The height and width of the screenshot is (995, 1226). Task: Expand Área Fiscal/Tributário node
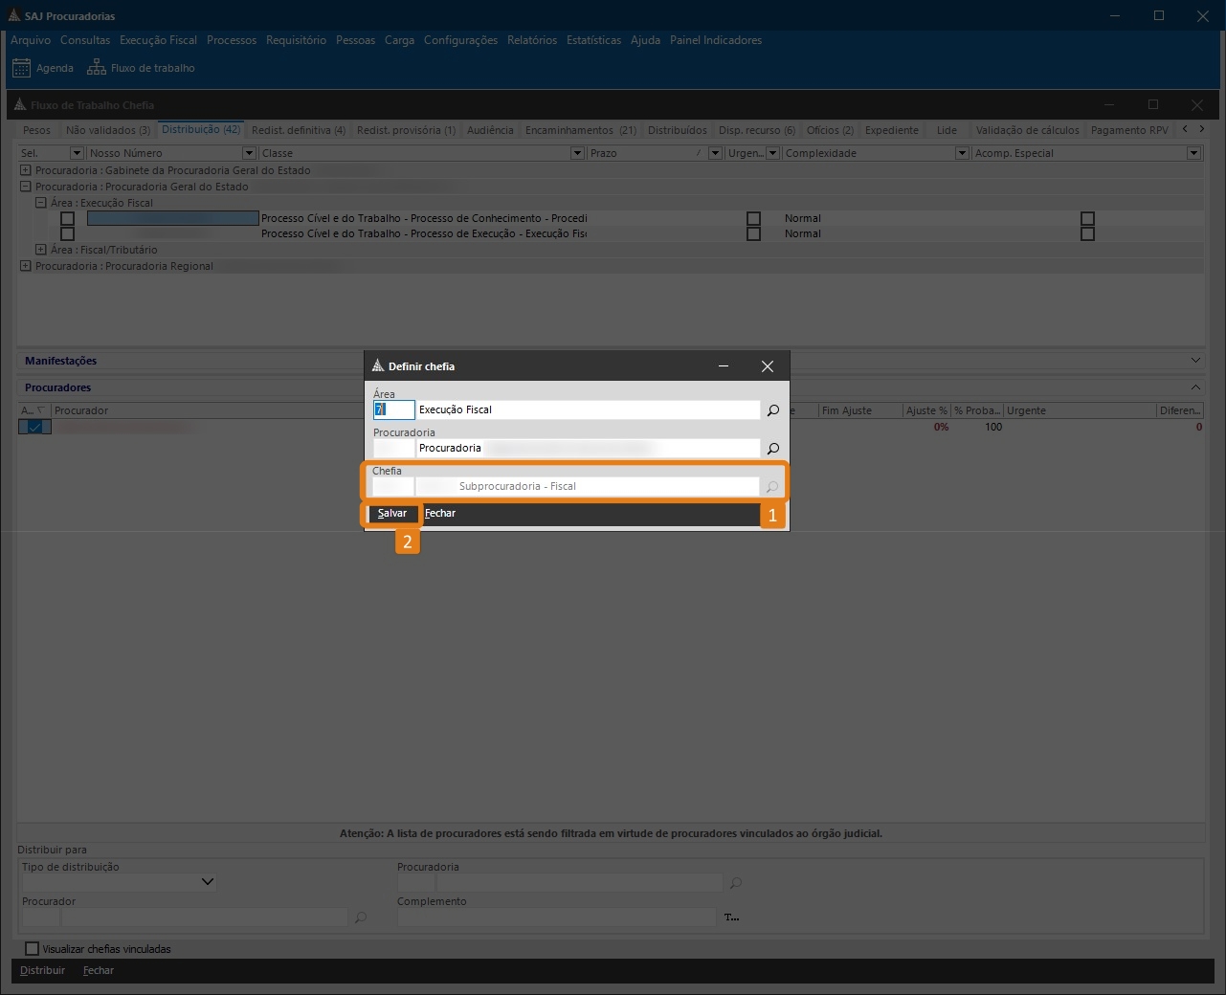(x=41, y=250)
